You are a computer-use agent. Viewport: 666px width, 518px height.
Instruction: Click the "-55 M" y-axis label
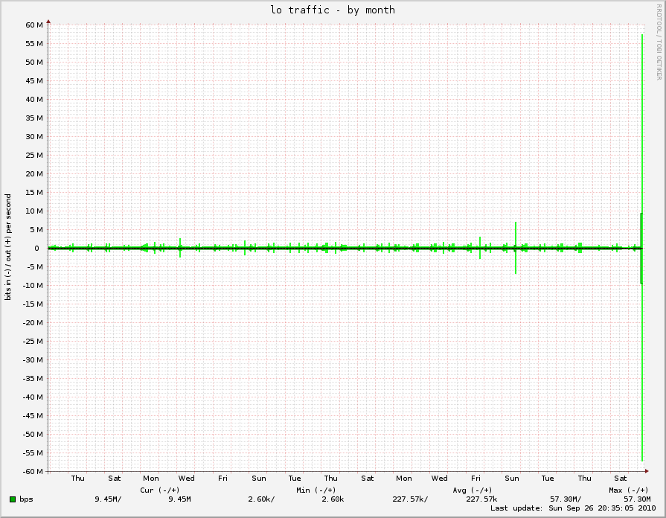33,453
